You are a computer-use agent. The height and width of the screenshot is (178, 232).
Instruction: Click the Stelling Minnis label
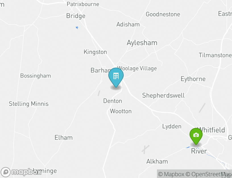pyautogui.click(x=29, y=104)
